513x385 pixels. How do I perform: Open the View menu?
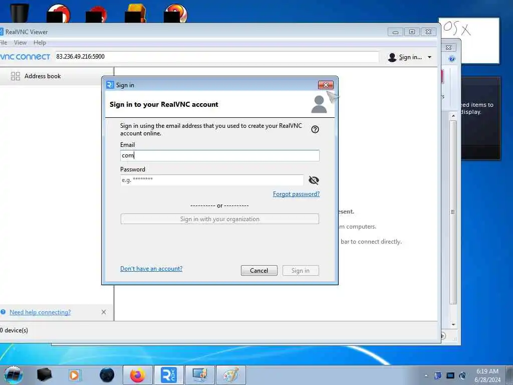pyautogui.click(x=20, y=43)
